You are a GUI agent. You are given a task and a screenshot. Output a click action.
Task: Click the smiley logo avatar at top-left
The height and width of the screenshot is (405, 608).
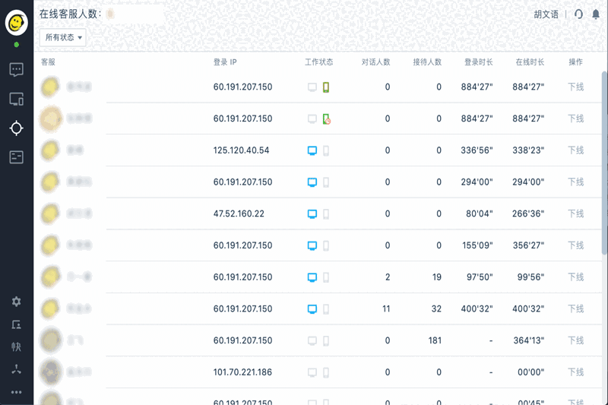click(16, 23)
